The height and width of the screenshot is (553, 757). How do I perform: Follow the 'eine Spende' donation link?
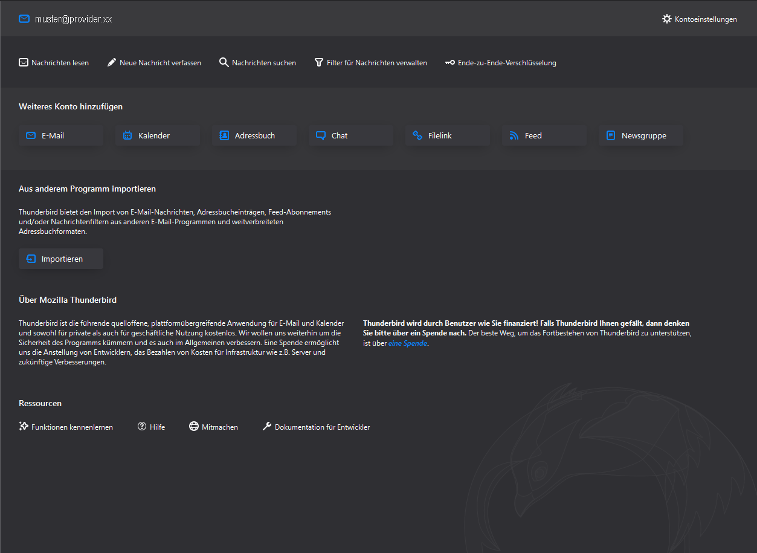click(x=408, y=343)
